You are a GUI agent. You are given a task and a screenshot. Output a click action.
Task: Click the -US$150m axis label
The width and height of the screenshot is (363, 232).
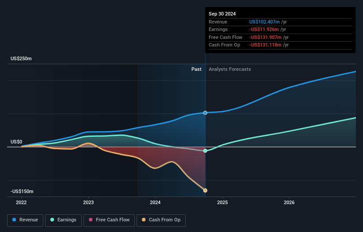click(x=22, y=191)
